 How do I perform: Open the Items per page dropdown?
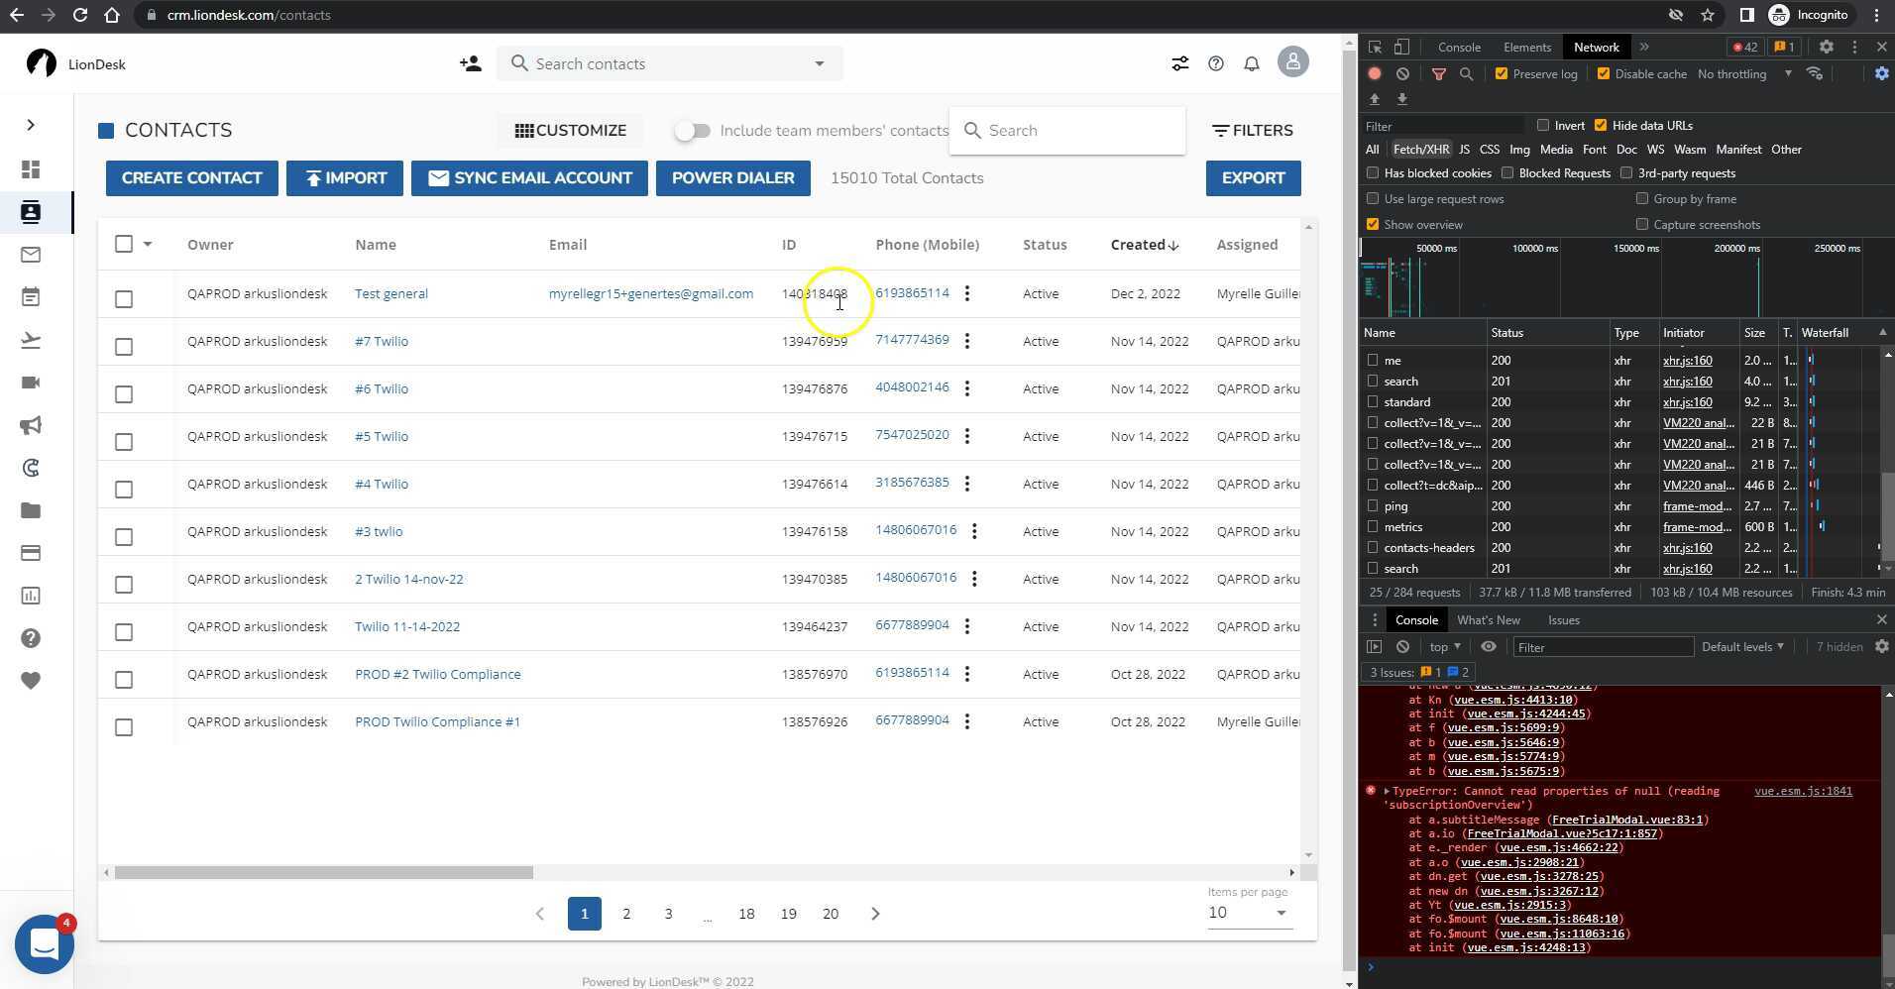(x=1281, y=913)
